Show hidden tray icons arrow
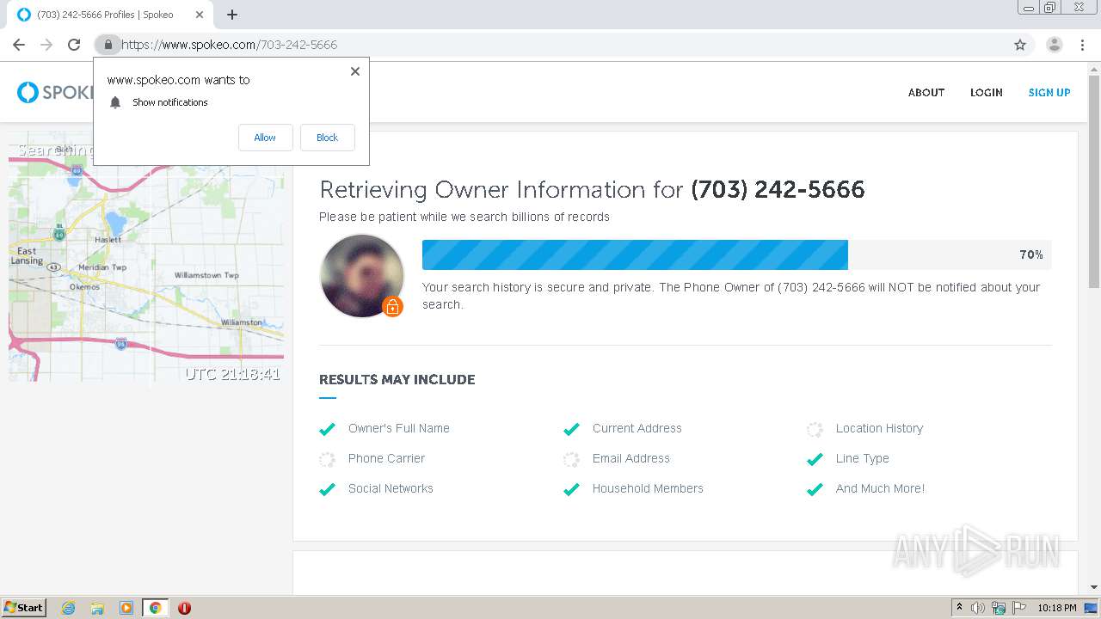The width and height of the screenshot is (1101, 619). click(x=959, y=608)
